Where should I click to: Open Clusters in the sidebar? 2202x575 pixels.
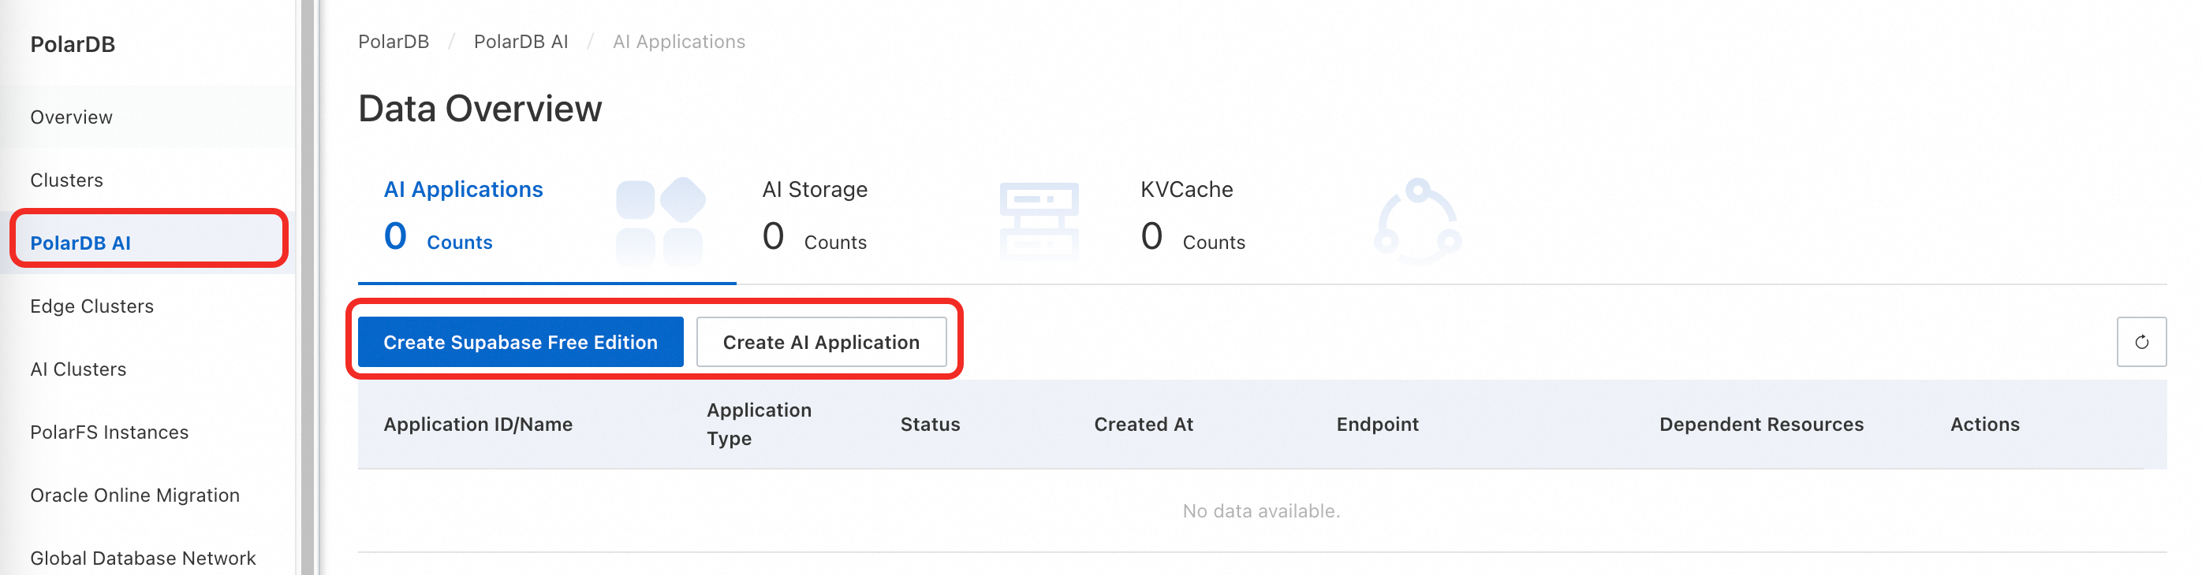pos(147,180)
